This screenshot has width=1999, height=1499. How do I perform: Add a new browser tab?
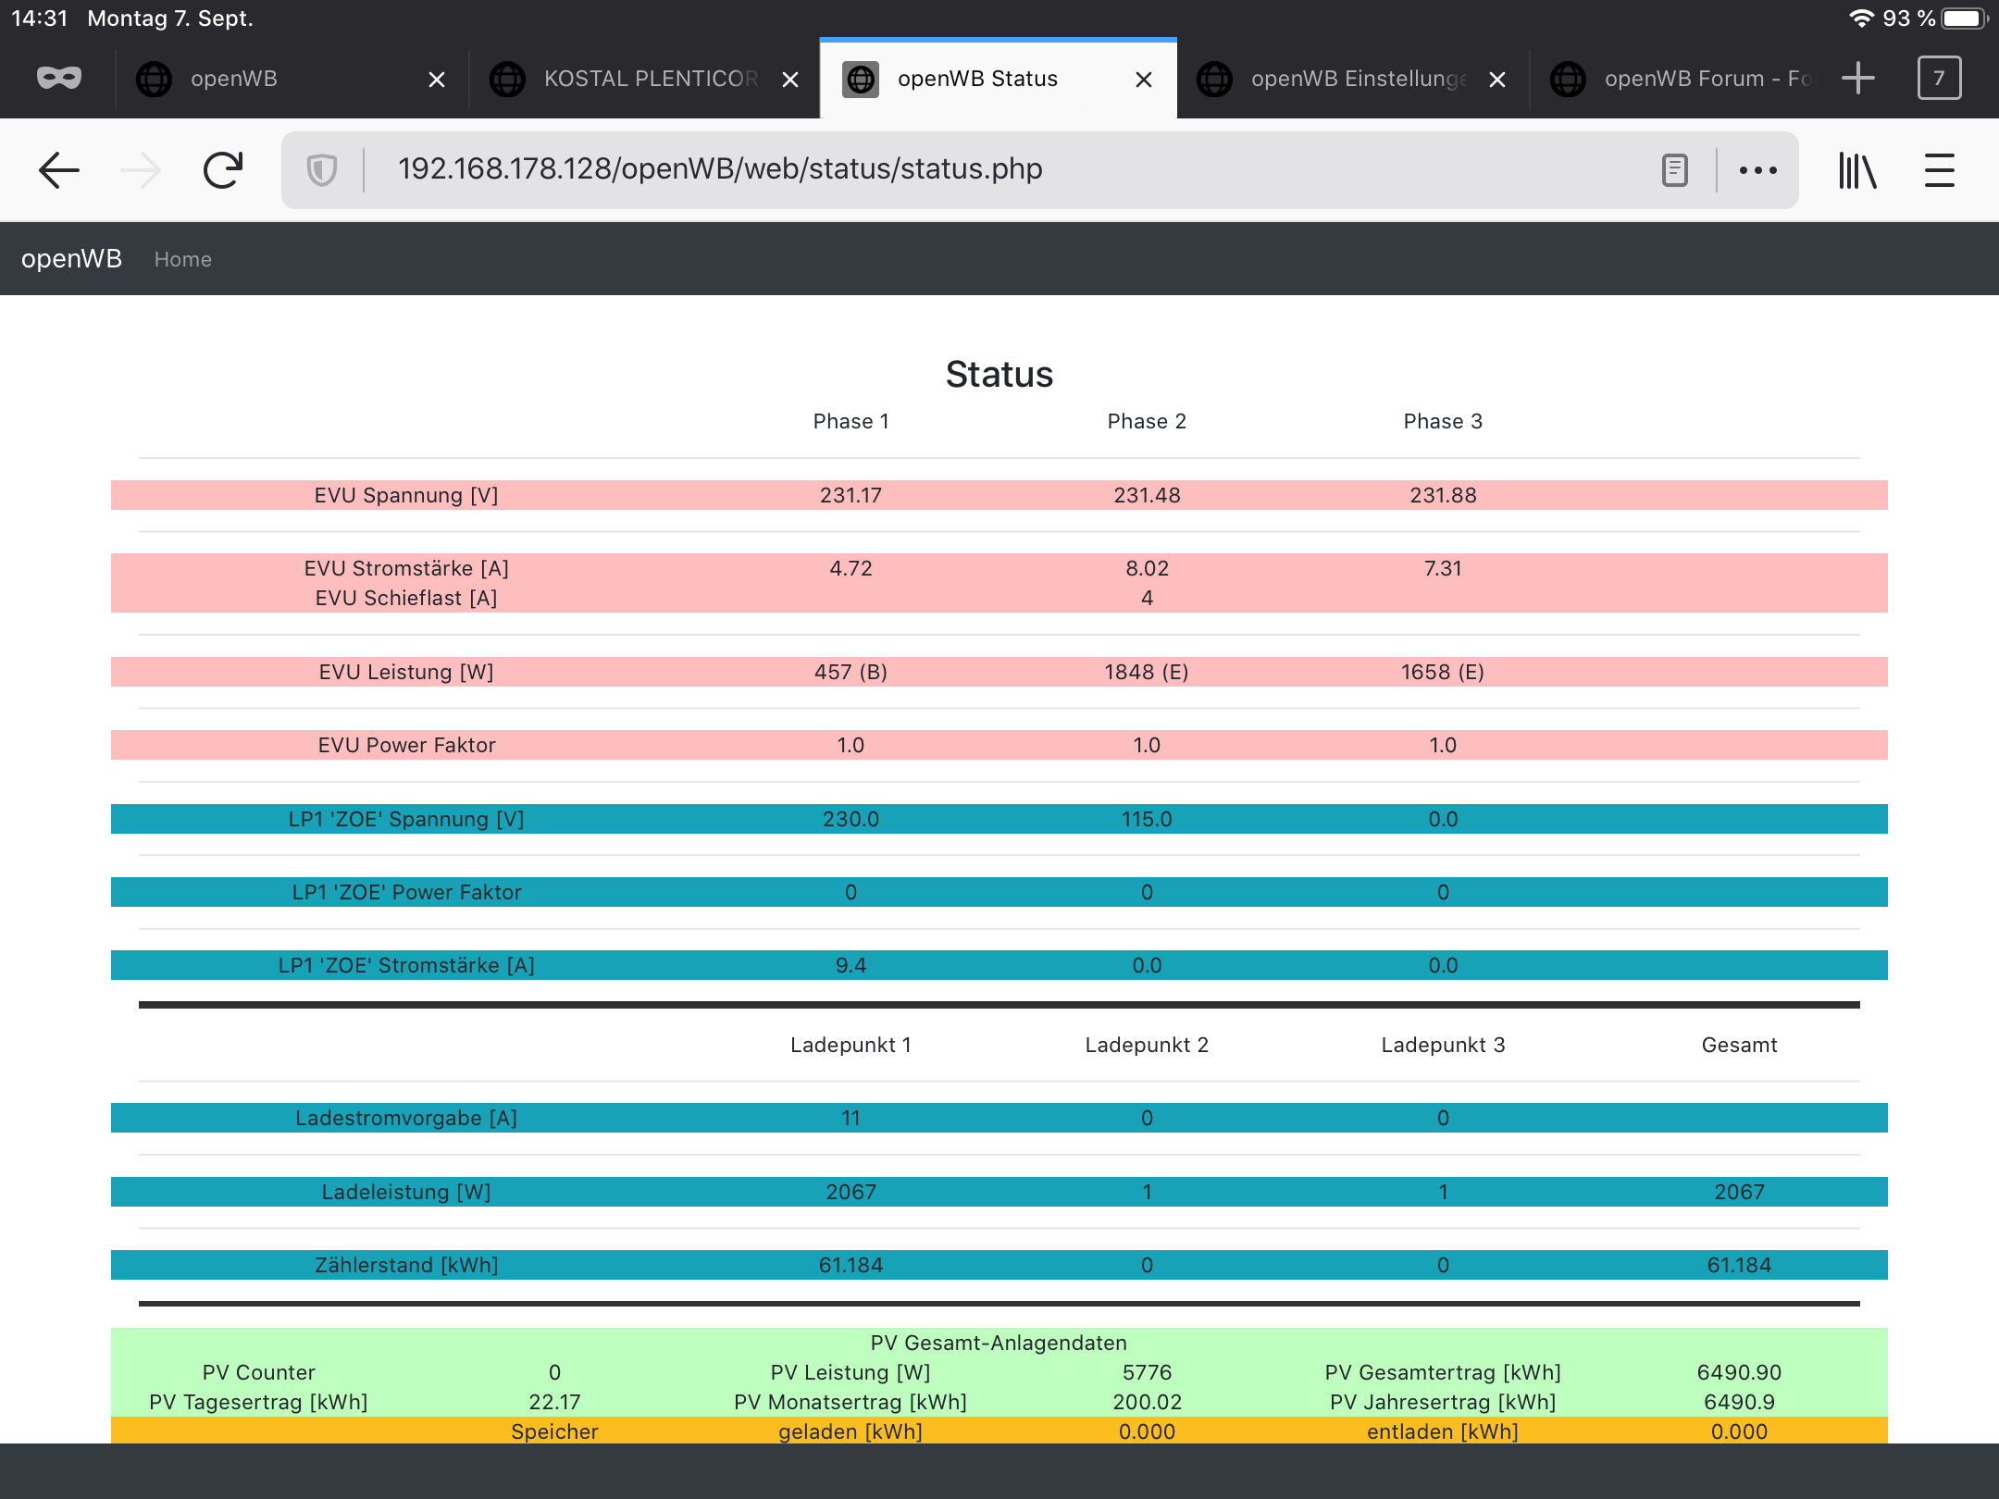1857,79
